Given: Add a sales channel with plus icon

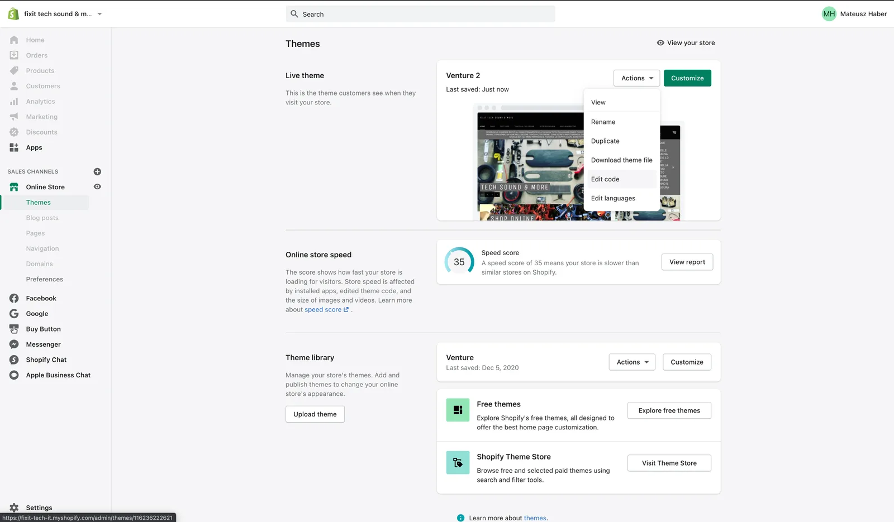Looking at the screenshot, I should point(97,171).
